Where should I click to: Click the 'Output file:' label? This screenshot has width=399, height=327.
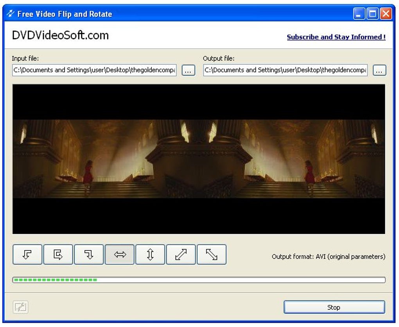click(x=219, y=59)
